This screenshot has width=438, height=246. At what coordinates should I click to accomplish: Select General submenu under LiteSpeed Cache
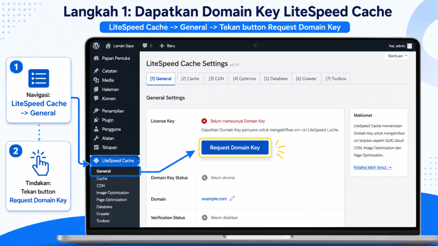tap(115, 171)
